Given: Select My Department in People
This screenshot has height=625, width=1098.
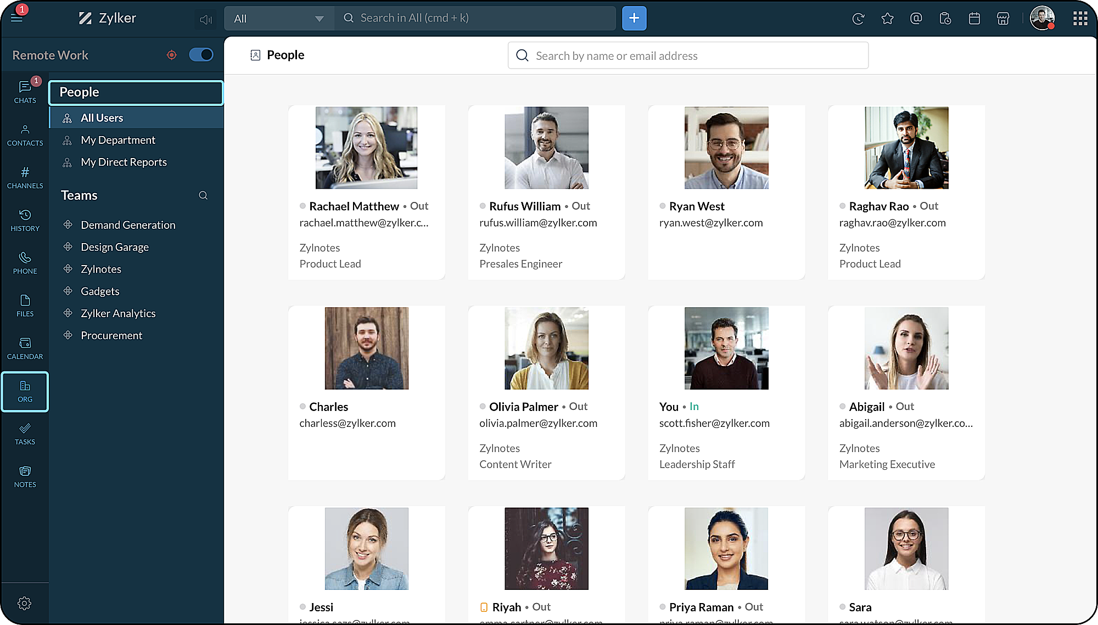Looking at the screenshot, I should pos(117,140).
